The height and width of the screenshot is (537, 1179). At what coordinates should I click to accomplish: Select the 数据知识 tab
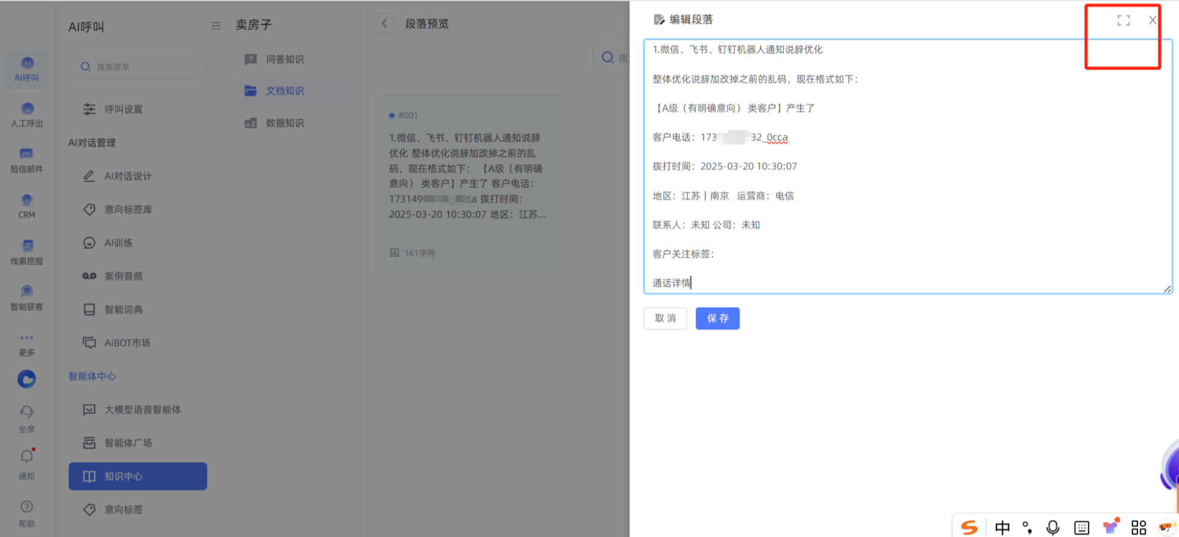click(x=285, y=123)
